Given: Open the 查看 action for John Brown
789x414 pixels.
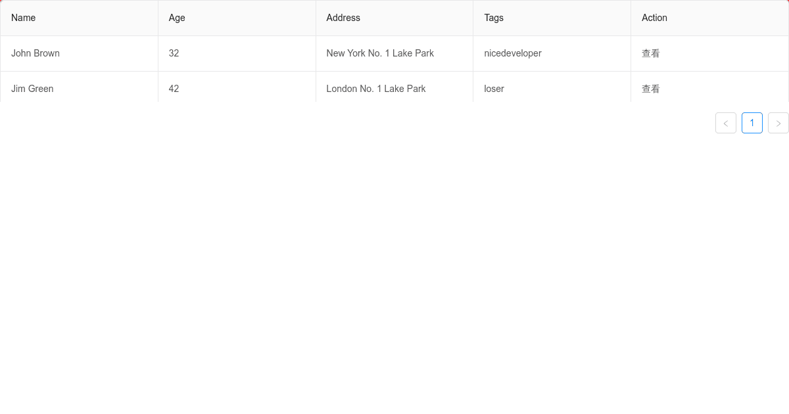Looking at the screenshot, I should pyautogui.click(x=650, y=53).
